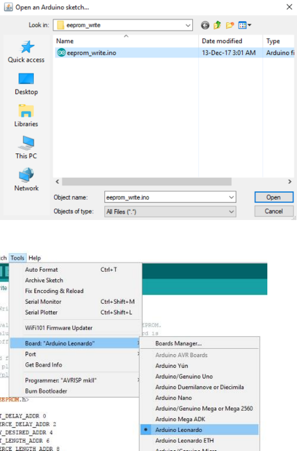The height and width of the screenshot is (451, 297).
Task: Click the Java icon in dialog title bar
Action: 8,7
